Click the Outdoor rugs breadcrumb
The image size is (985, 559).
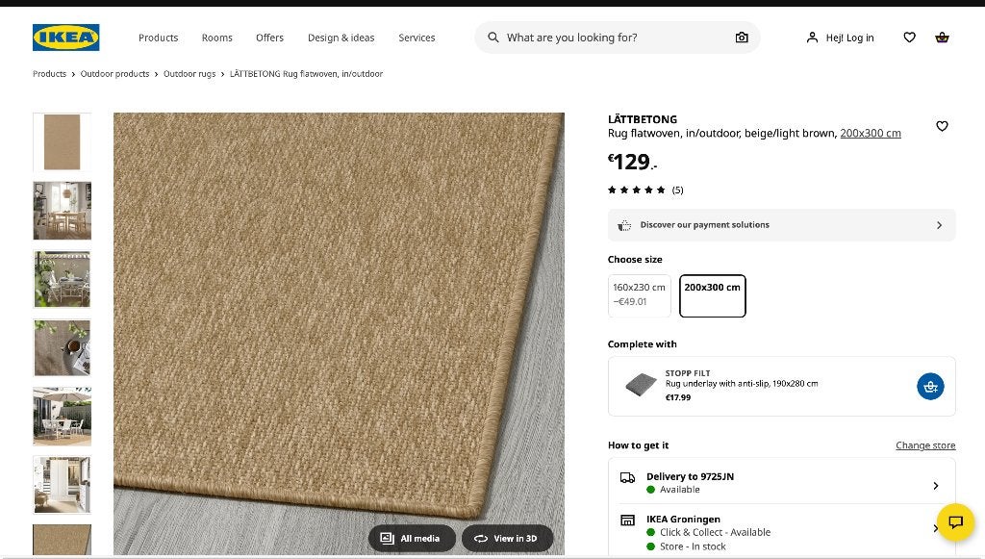click(189, 73)
